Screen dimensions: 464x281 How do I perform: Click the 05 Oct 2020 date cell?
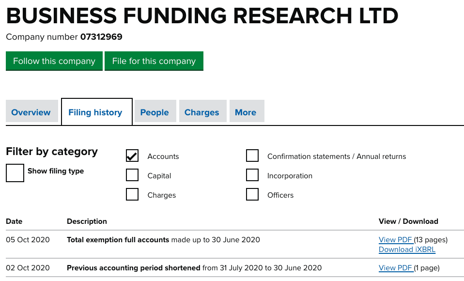28,239
